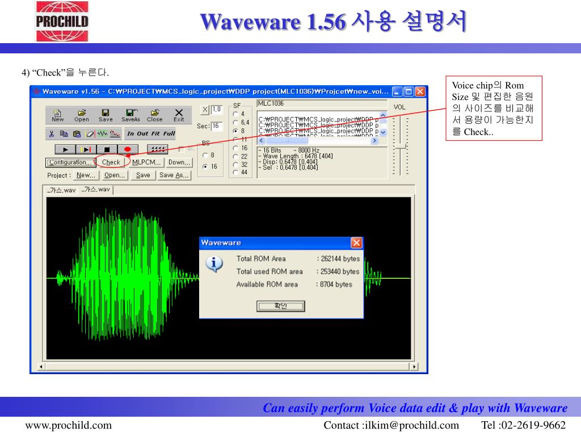
Task: Click the 'Total ROM Area' text
Action: tap(261, 259)
